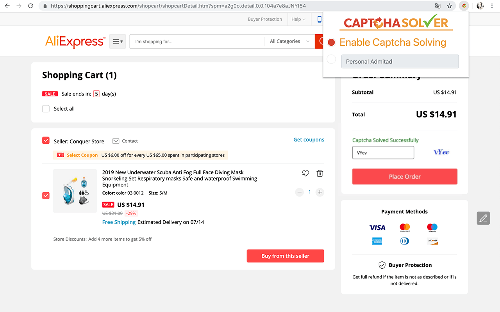The image size is (500, 312).
Task: Add the diving mask to wishlist
Action: (305, 174)
